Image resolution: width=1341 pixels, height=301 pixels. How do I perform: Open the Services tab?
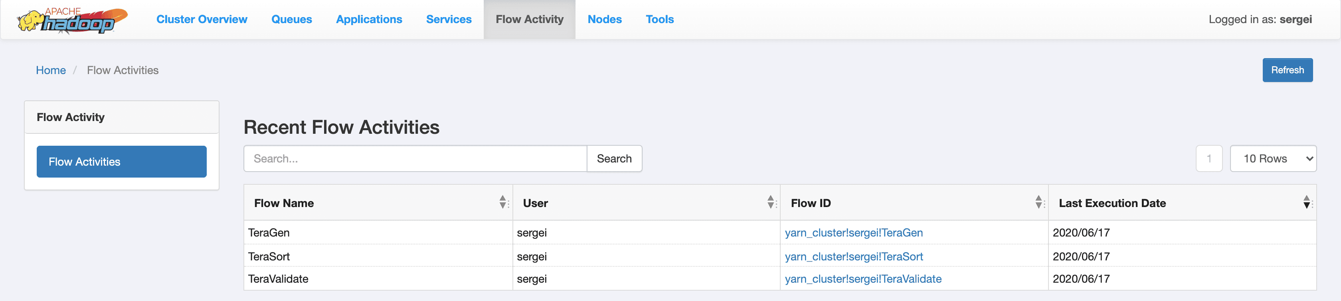449,19
